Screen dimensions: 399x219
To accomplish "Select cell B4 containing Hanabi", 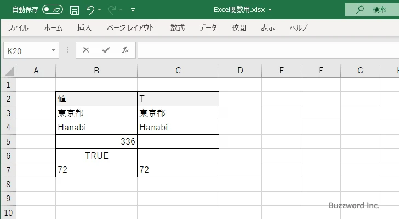I will tap(96, 127).
